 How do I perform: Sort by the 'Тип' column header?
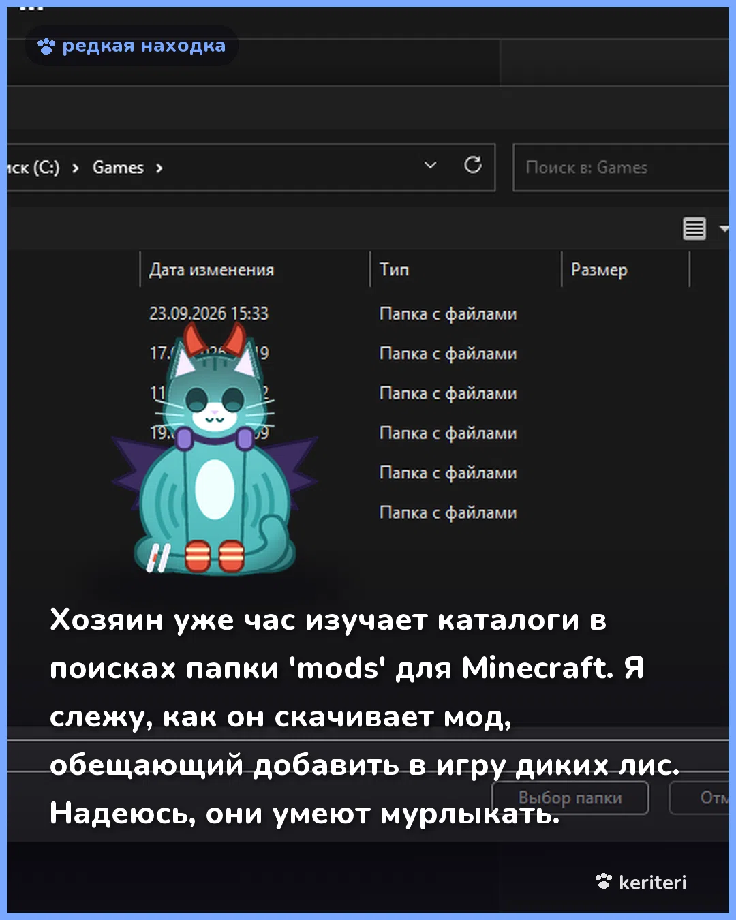(x=394, y=270)
